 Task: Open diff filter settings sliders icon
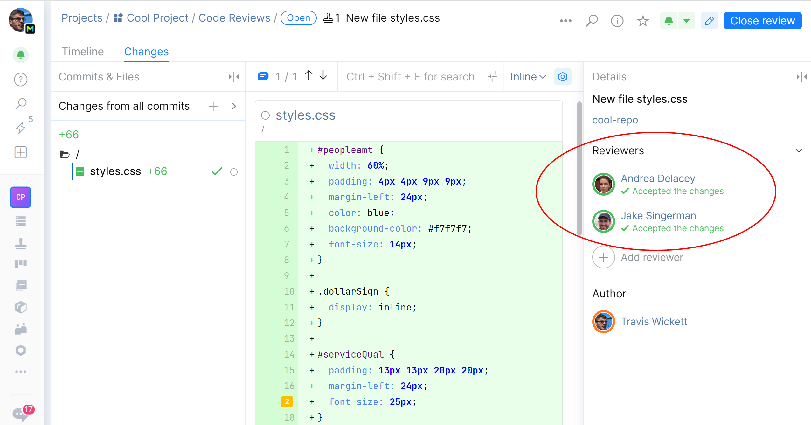(x=492, y=77)
